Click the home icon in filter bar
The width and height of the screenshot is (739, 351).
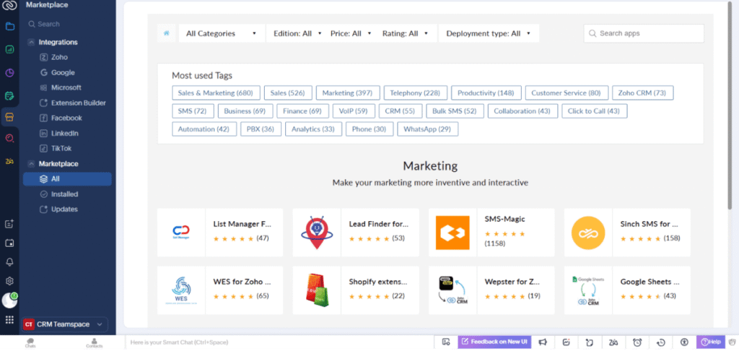coord(167,33)
